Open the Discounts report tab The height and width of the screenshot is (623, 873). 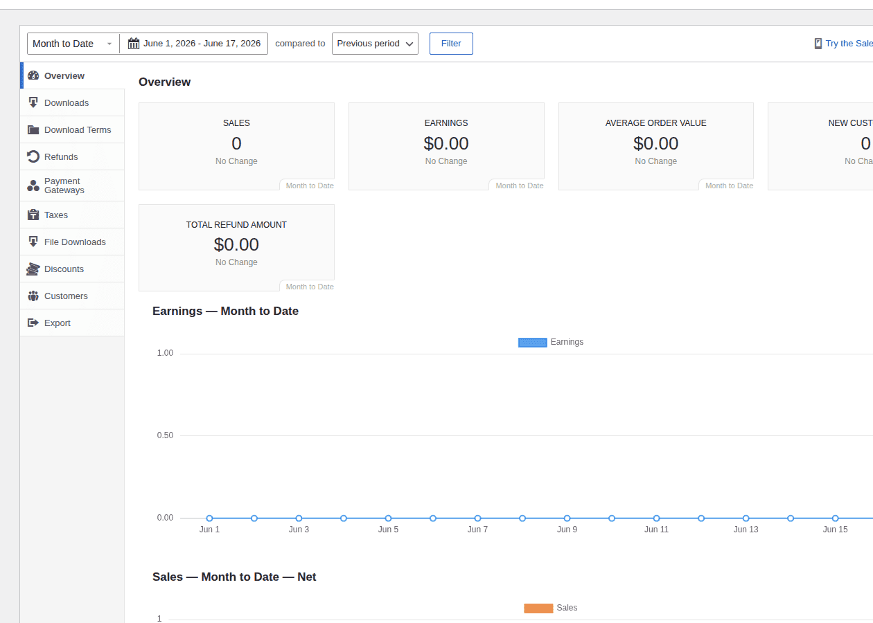[73, 269]
